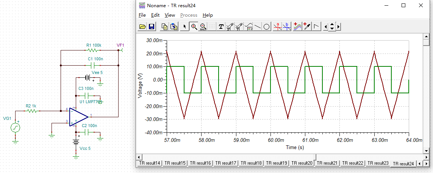Click the vertical scrollbar down arrow
Screen dimensions: 433x173
pos(427,151)
